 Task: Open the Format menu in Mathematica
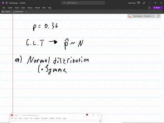click(26, 118)
